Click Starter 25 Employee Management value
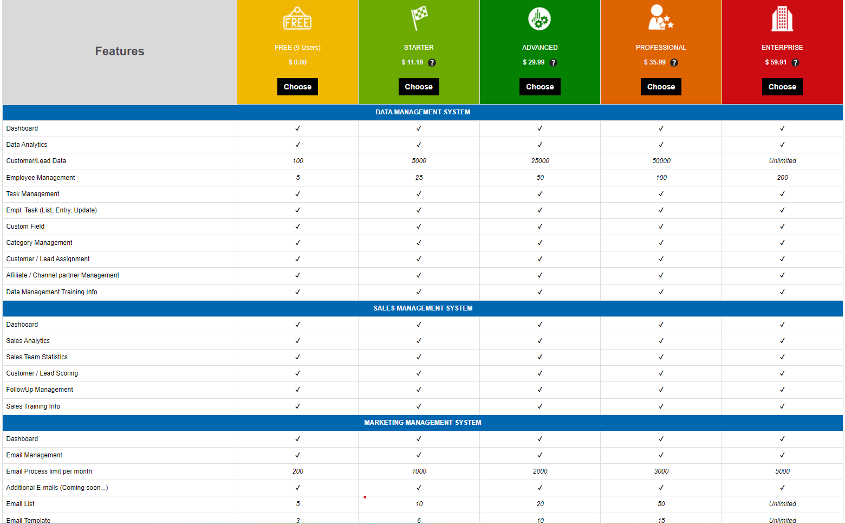The image size is (845, 524). (419, 178)
